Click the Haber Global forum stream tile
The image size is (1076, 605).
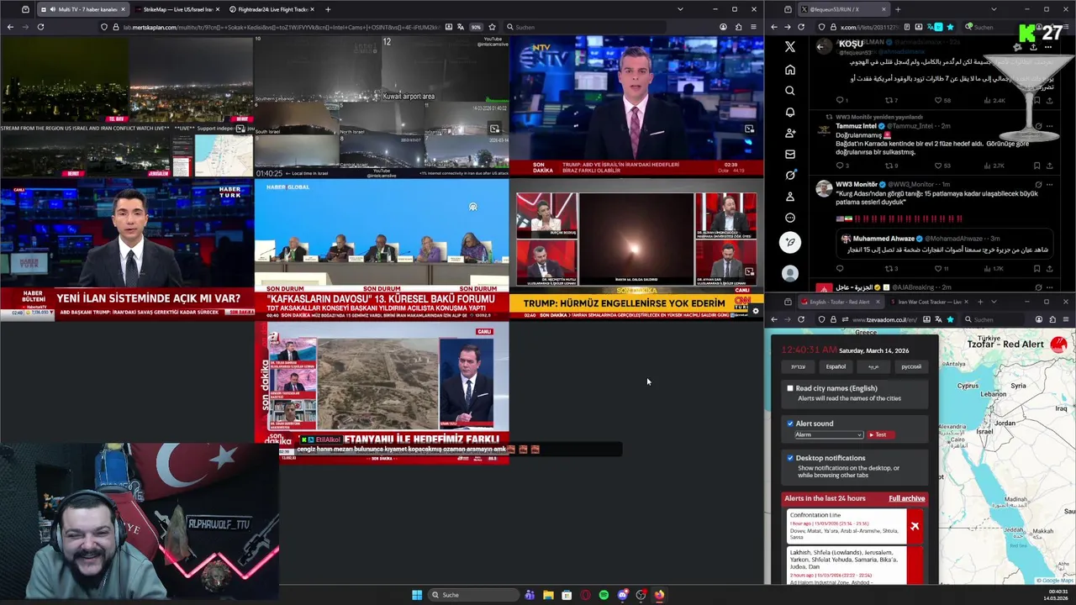pyautogui.click(x=382, y=248)
